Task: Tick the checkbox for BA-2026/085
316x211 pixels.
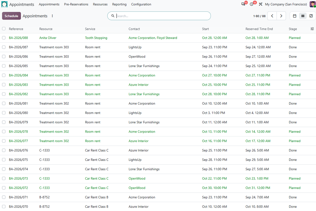Action: (4, 66)
